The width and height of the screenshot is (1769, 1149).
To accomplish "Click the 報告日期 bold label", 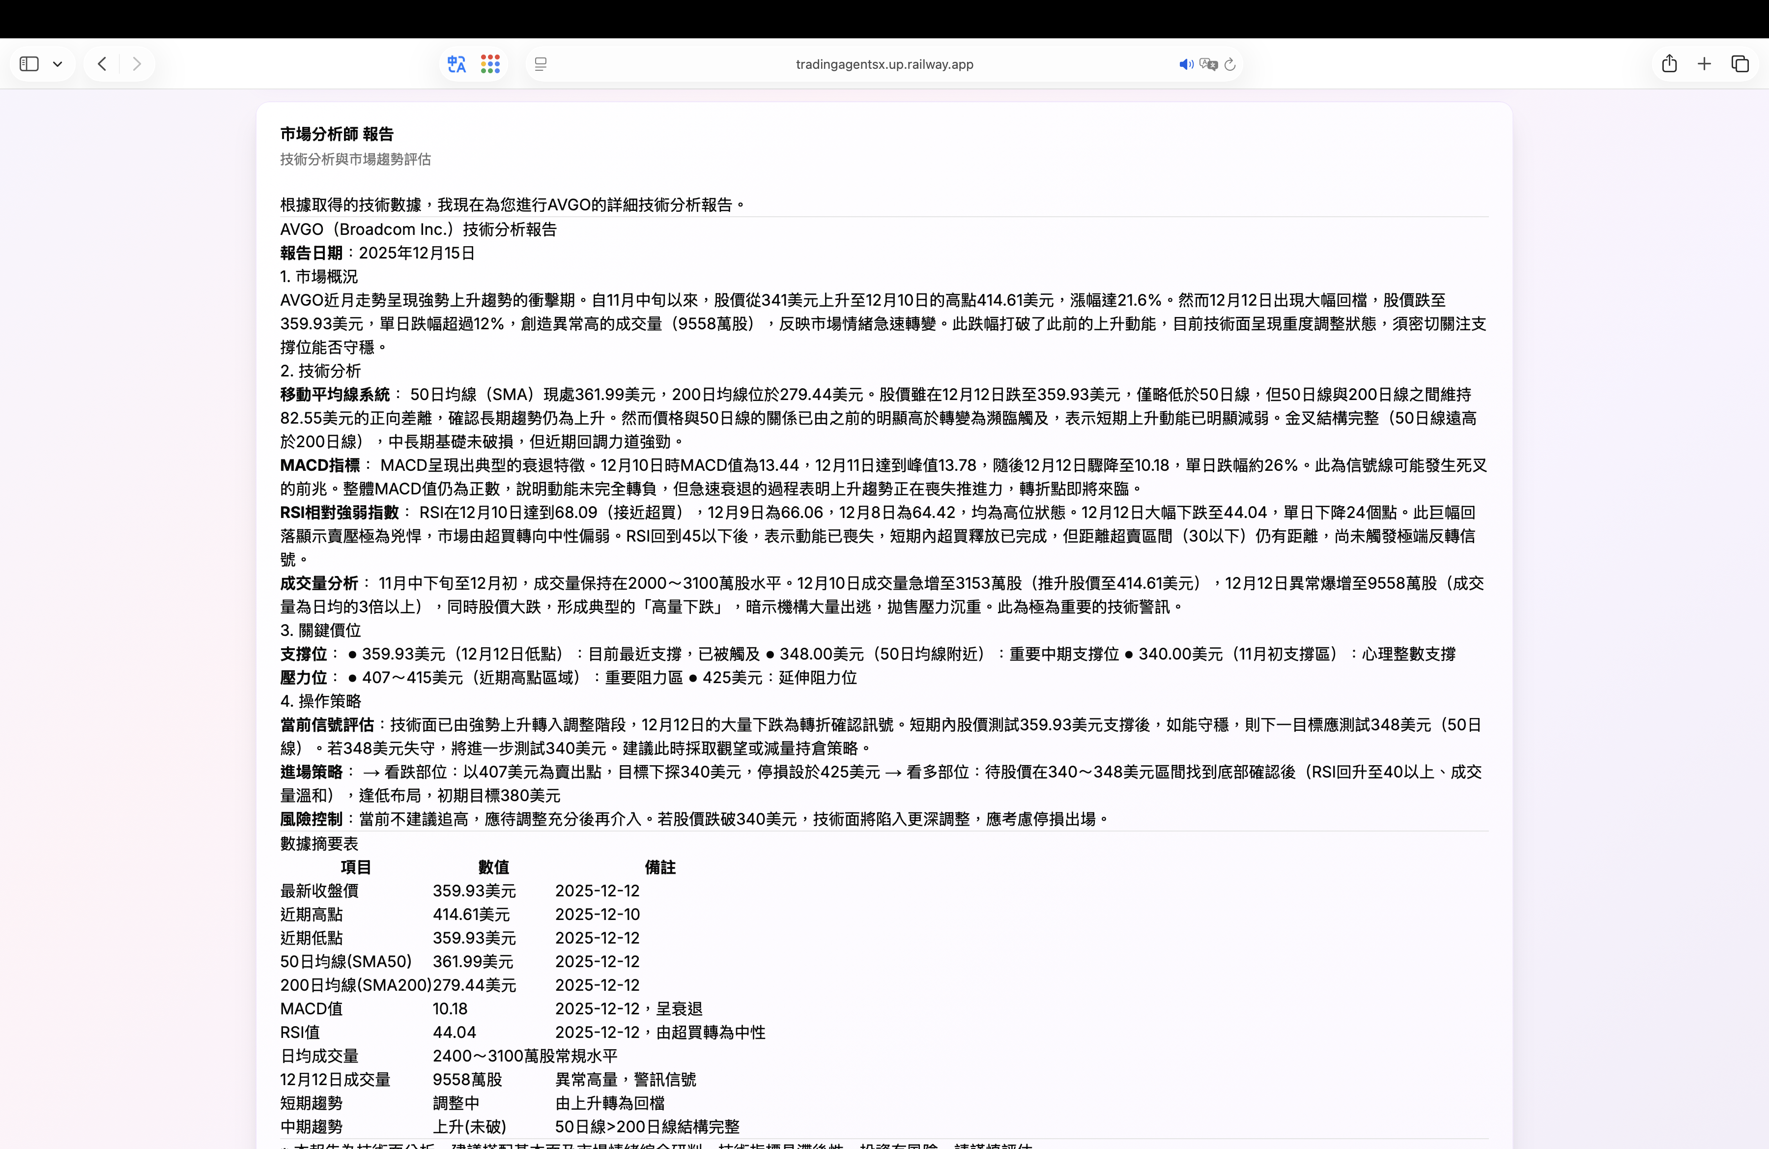I will point(312,253).
